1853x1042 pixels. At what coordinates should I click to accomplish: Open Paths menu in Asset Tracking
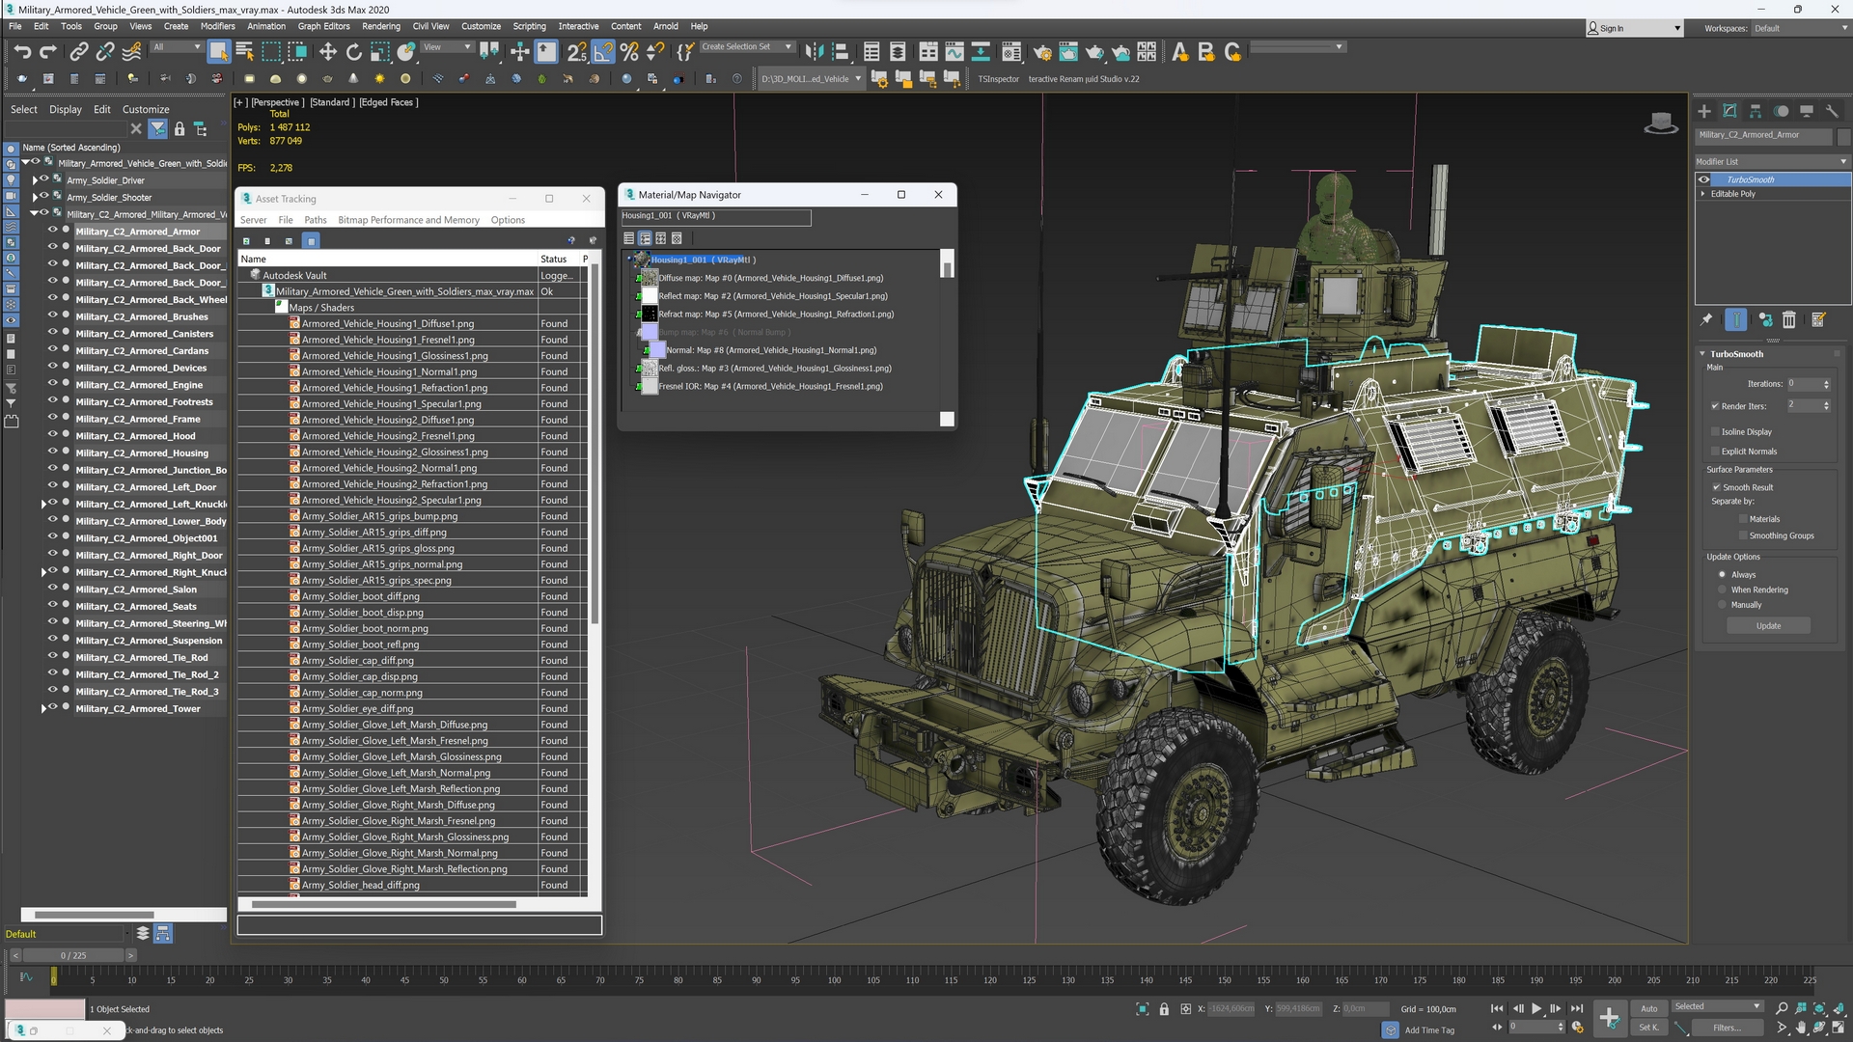(316, 220)
